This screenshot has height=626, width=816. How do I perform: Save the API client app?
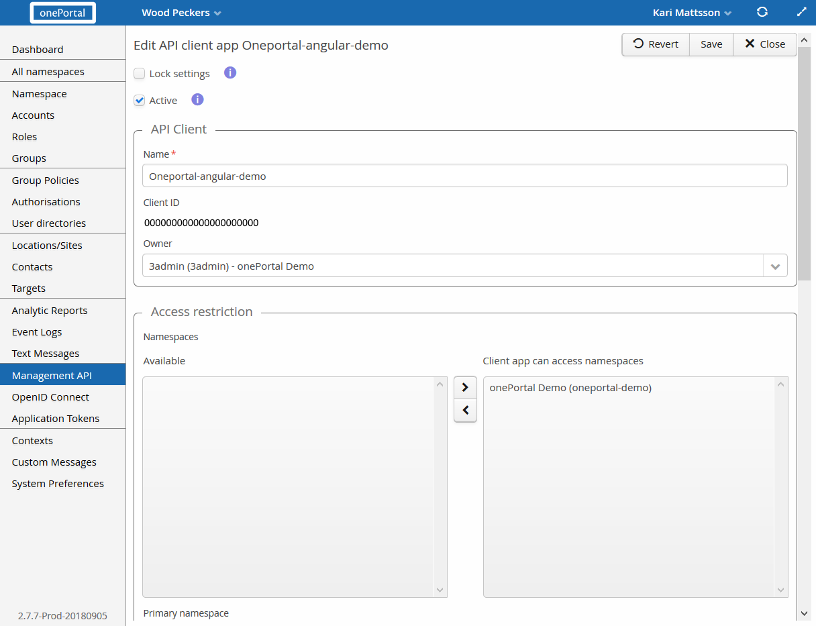tap(711, 44)
